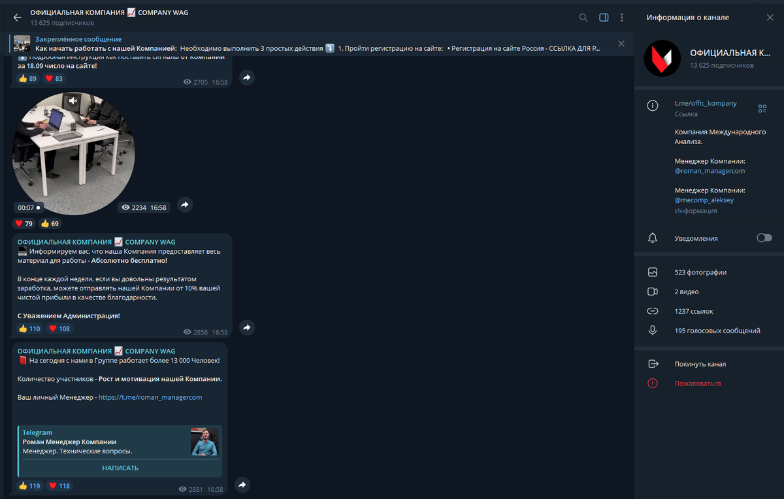
Task: Click the photos icon in info panel
Action: pos(652,272)
